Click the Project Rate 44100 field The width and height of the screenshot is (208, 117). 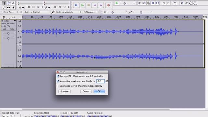point(6,116)
